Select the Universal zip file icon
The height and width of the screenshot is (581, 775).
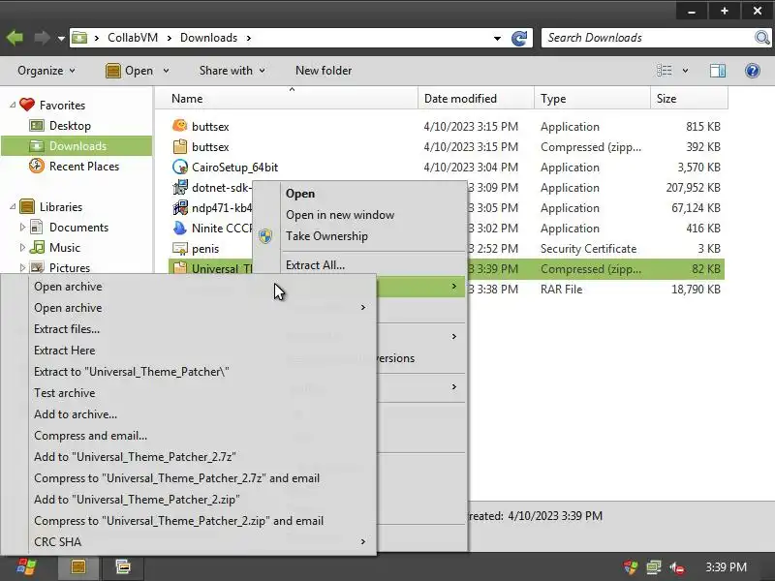tap(180, 268)
